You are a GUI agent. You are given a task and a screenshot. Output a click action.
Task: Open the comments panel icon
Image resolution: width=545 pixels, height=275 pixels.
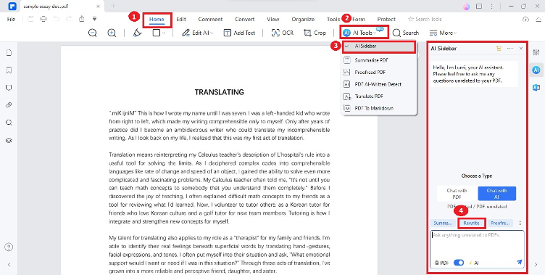9,87
